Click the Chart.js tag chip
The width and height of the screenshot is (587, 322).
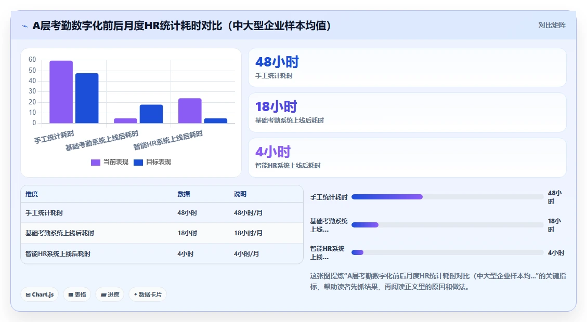click(40, 294)
